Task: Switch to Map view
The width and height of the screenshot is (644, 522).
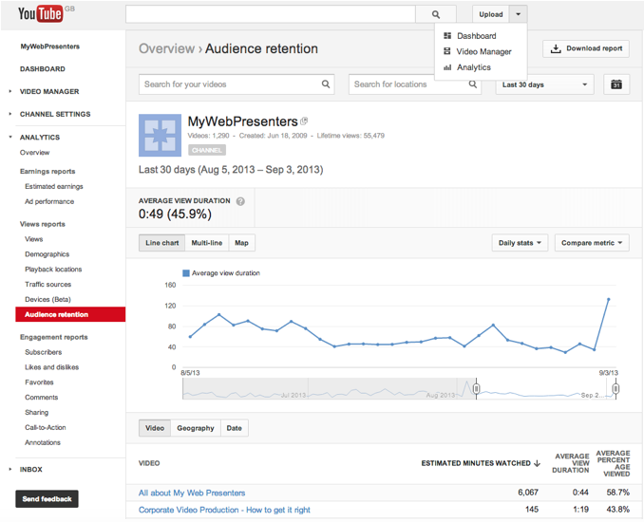Action: coord(241,243)
